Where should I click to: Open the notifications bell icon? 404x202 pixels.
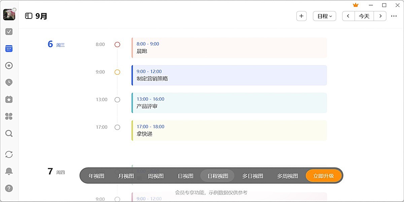pos(9,171)
